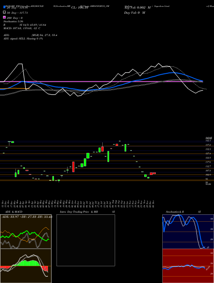
Task: Click the 'ADX & MACD' panel title
Action: [14, 212]
